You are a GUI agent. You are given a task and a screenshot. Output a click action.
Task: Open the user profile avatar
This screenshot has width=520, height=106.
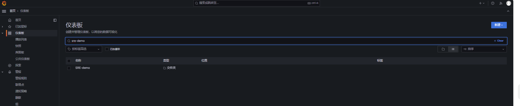tap(509, 3)
